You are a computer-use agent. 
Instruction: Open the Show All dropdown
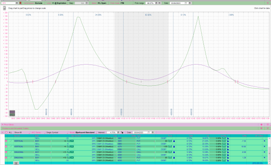point(22,133)
